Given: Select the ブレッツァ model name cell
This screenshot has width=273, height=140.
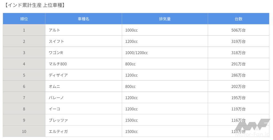Looking at the screenshot, I should click(x=58, y=120).
